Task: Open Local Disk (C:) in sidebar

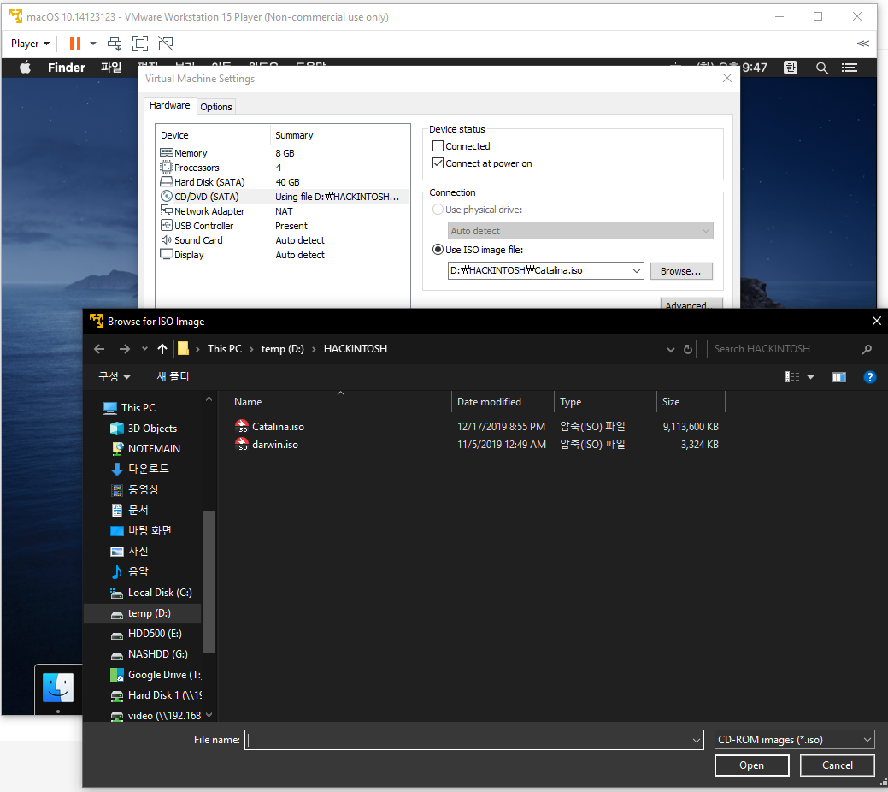Action: [152, 593]
